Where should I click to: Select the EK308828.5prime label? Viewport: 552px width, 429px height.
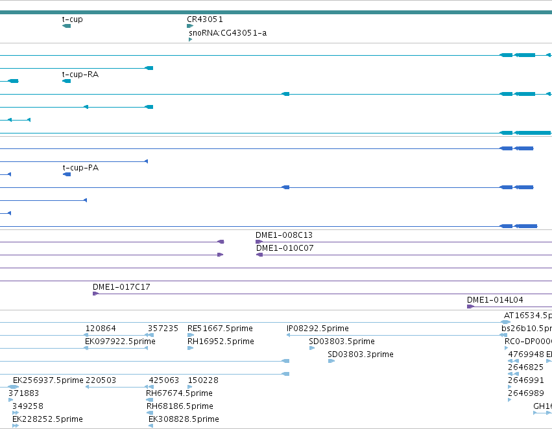(184, 419)
